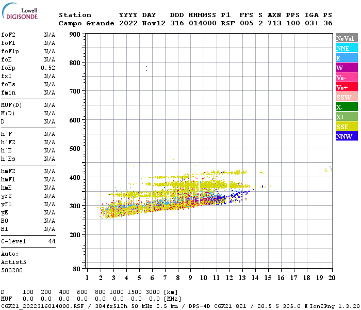Click the day-of-year value 316
361x310 pixels.
point(177,23)
